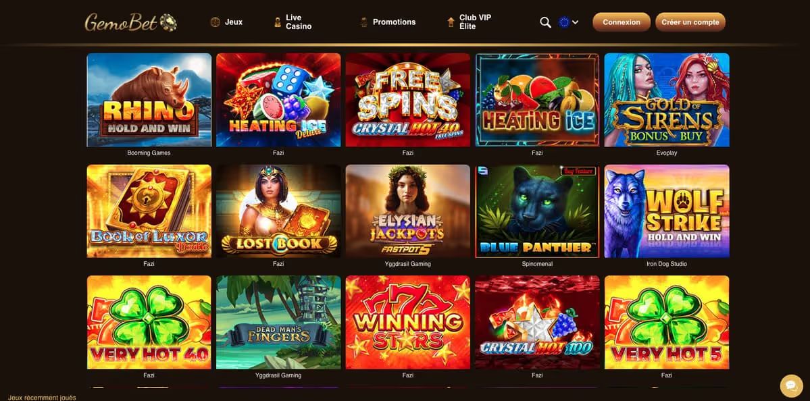Image resolution: width=810 pixels, height=401 pixels.
Task: Open the Wolf Strike Hold and Win game
Action: pos(667,211)
